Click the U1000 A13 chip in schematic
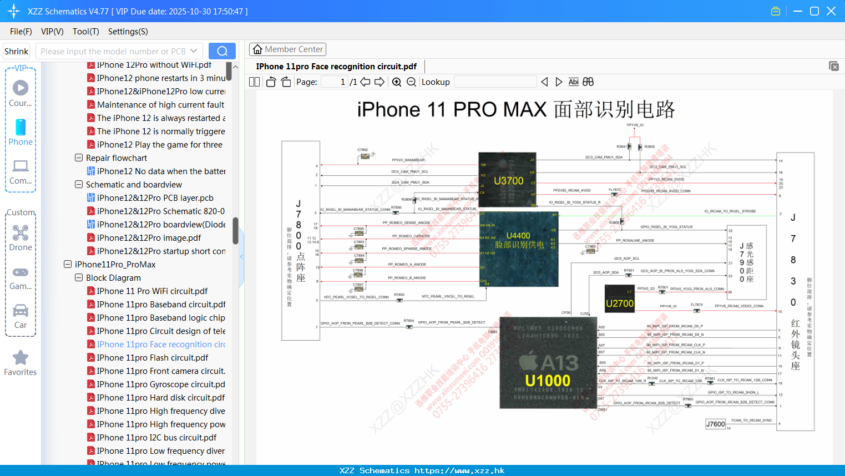The width and height of the screenshot is (845, 476). tap(548, 363)
